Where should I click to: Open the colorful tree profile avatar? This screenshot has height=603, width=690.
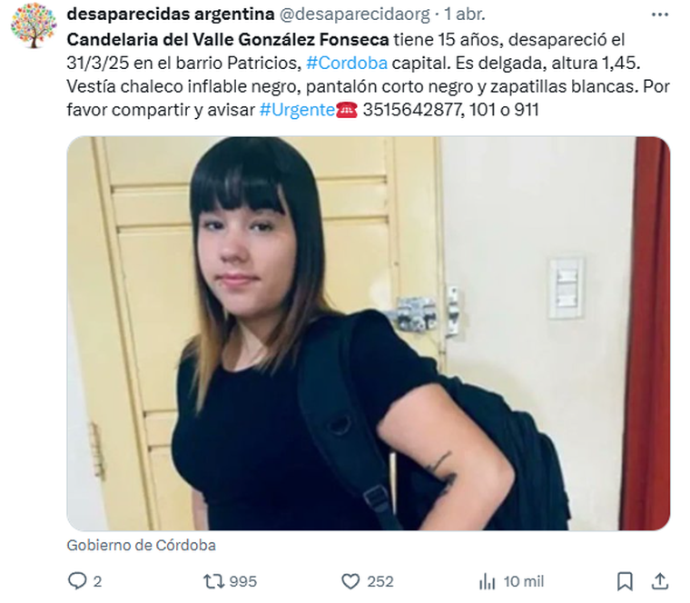[x=34, y=25]
